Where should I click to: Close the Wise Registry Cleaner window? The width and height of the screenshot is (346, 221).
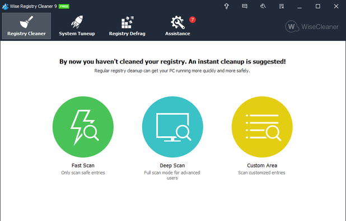tap(336, 6)
